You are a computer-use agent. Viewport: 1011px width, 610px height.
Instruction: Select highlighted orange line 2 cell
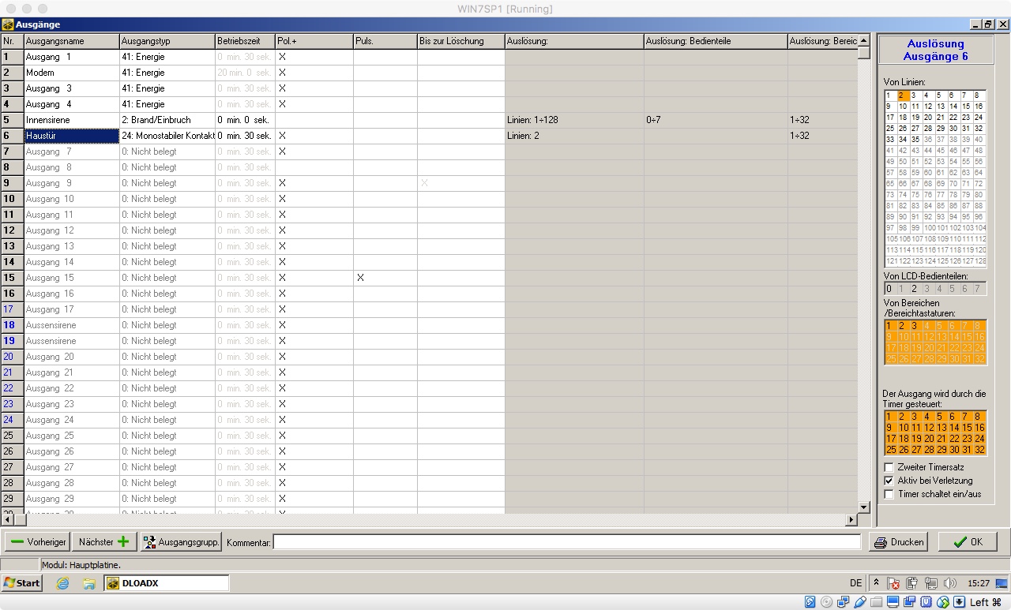pos(903,95)
